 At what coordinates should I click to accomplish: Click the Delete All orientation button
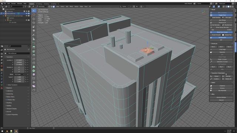[x=227, y=79]
